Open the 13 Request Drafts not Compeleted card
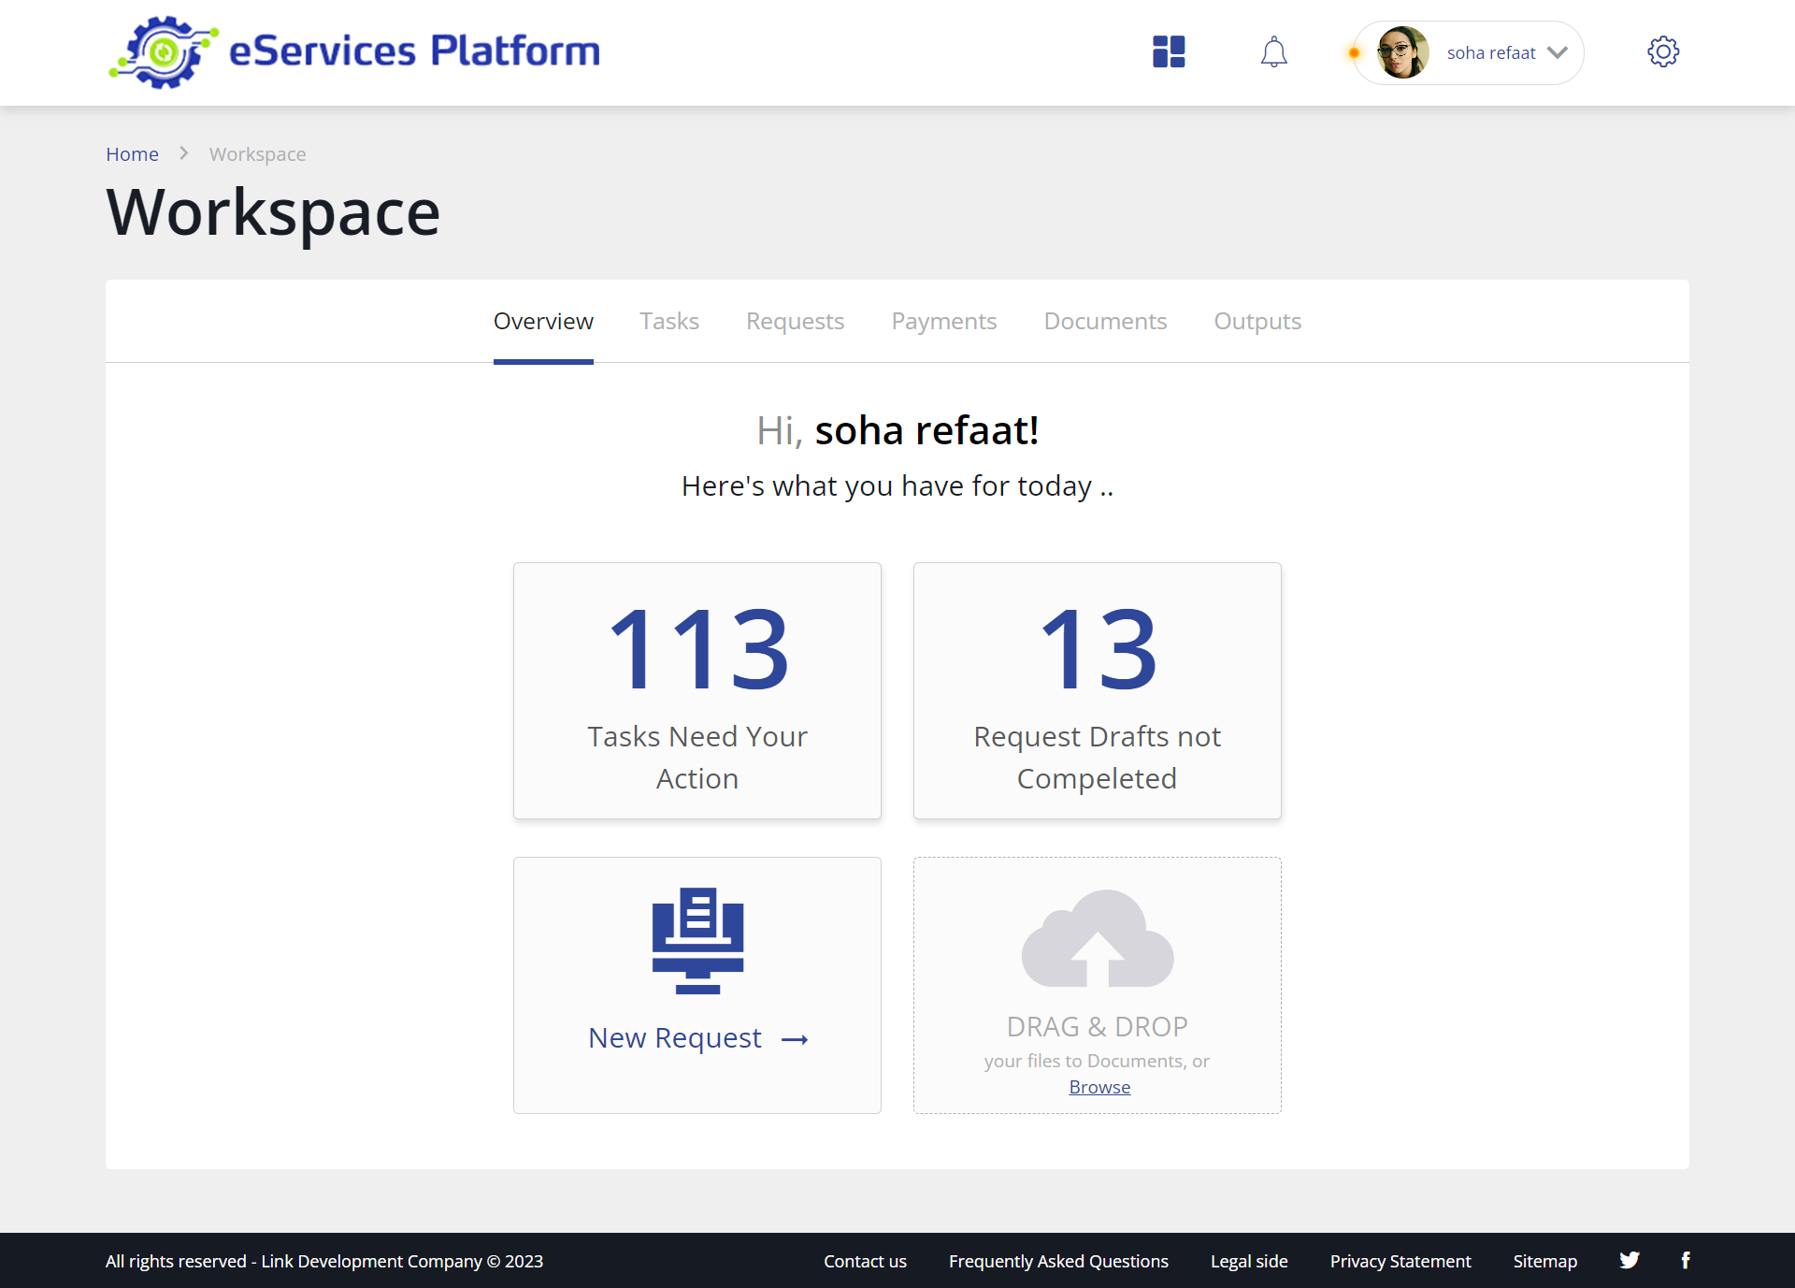This screenshot has width=1795, height=1288. tap(1097, 690)
